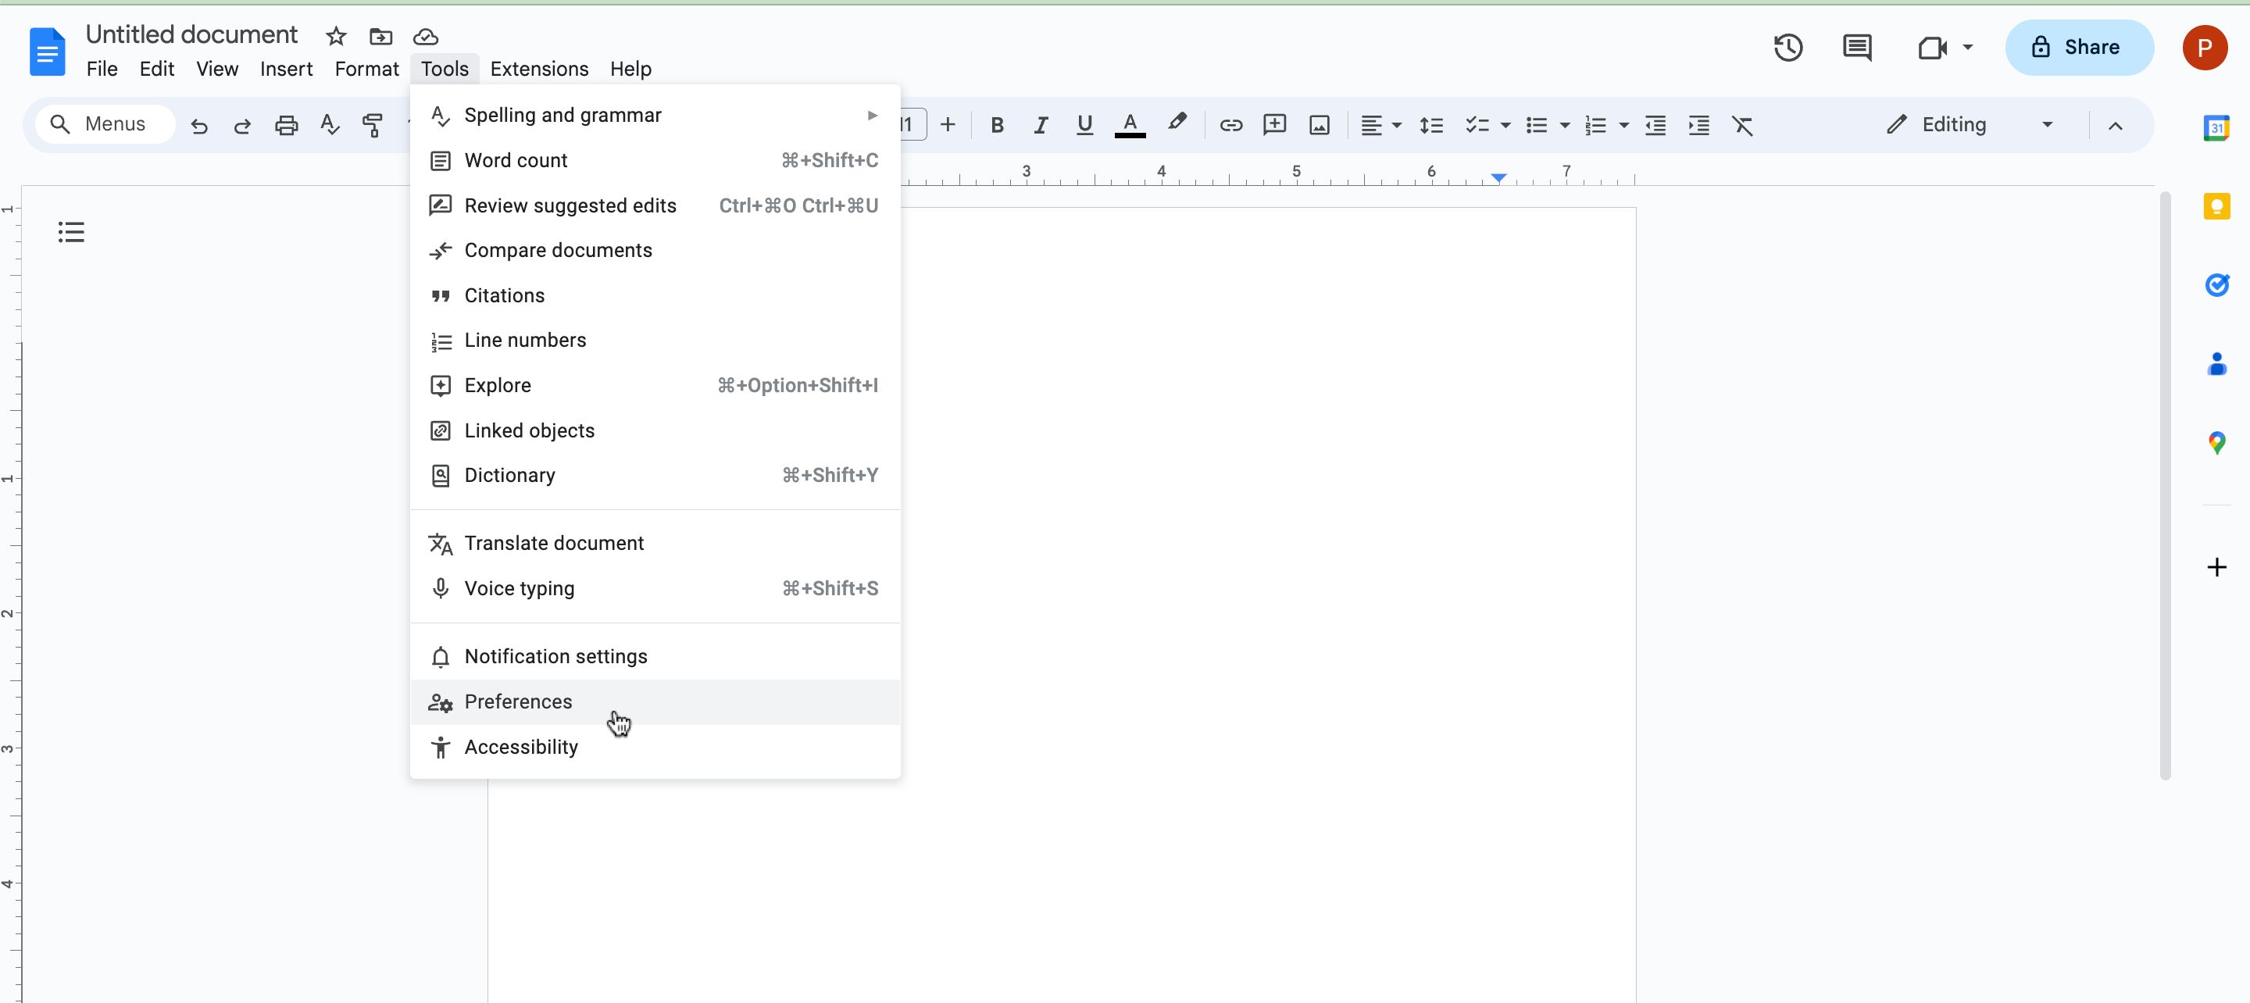Viewport: 2250px width, 1003px height.
Task: Open version history
Action: pos(1788,47)
